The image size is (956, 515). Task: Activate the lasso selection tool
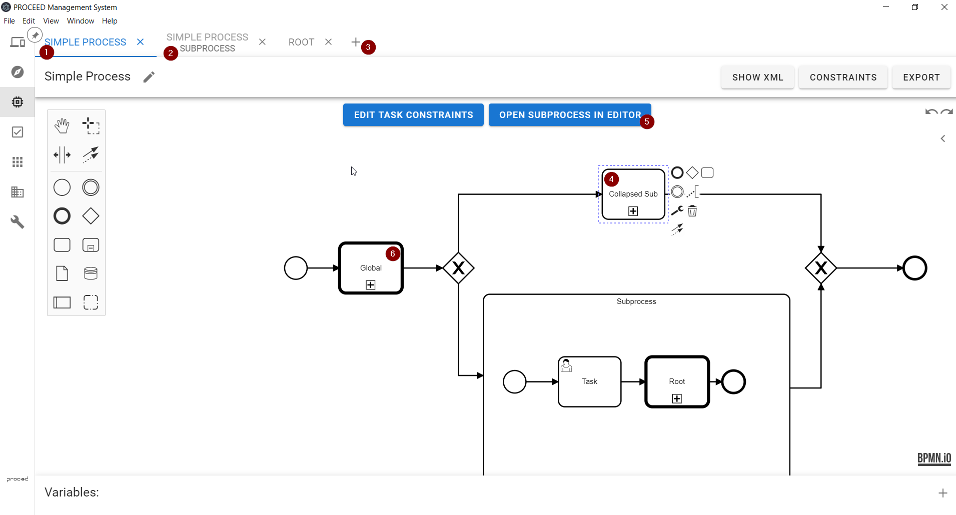click(x=91, y=126)
